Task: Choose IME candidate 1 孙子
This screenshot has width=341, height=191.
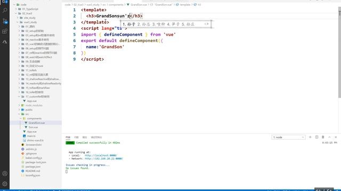Action: pos(129,24)
